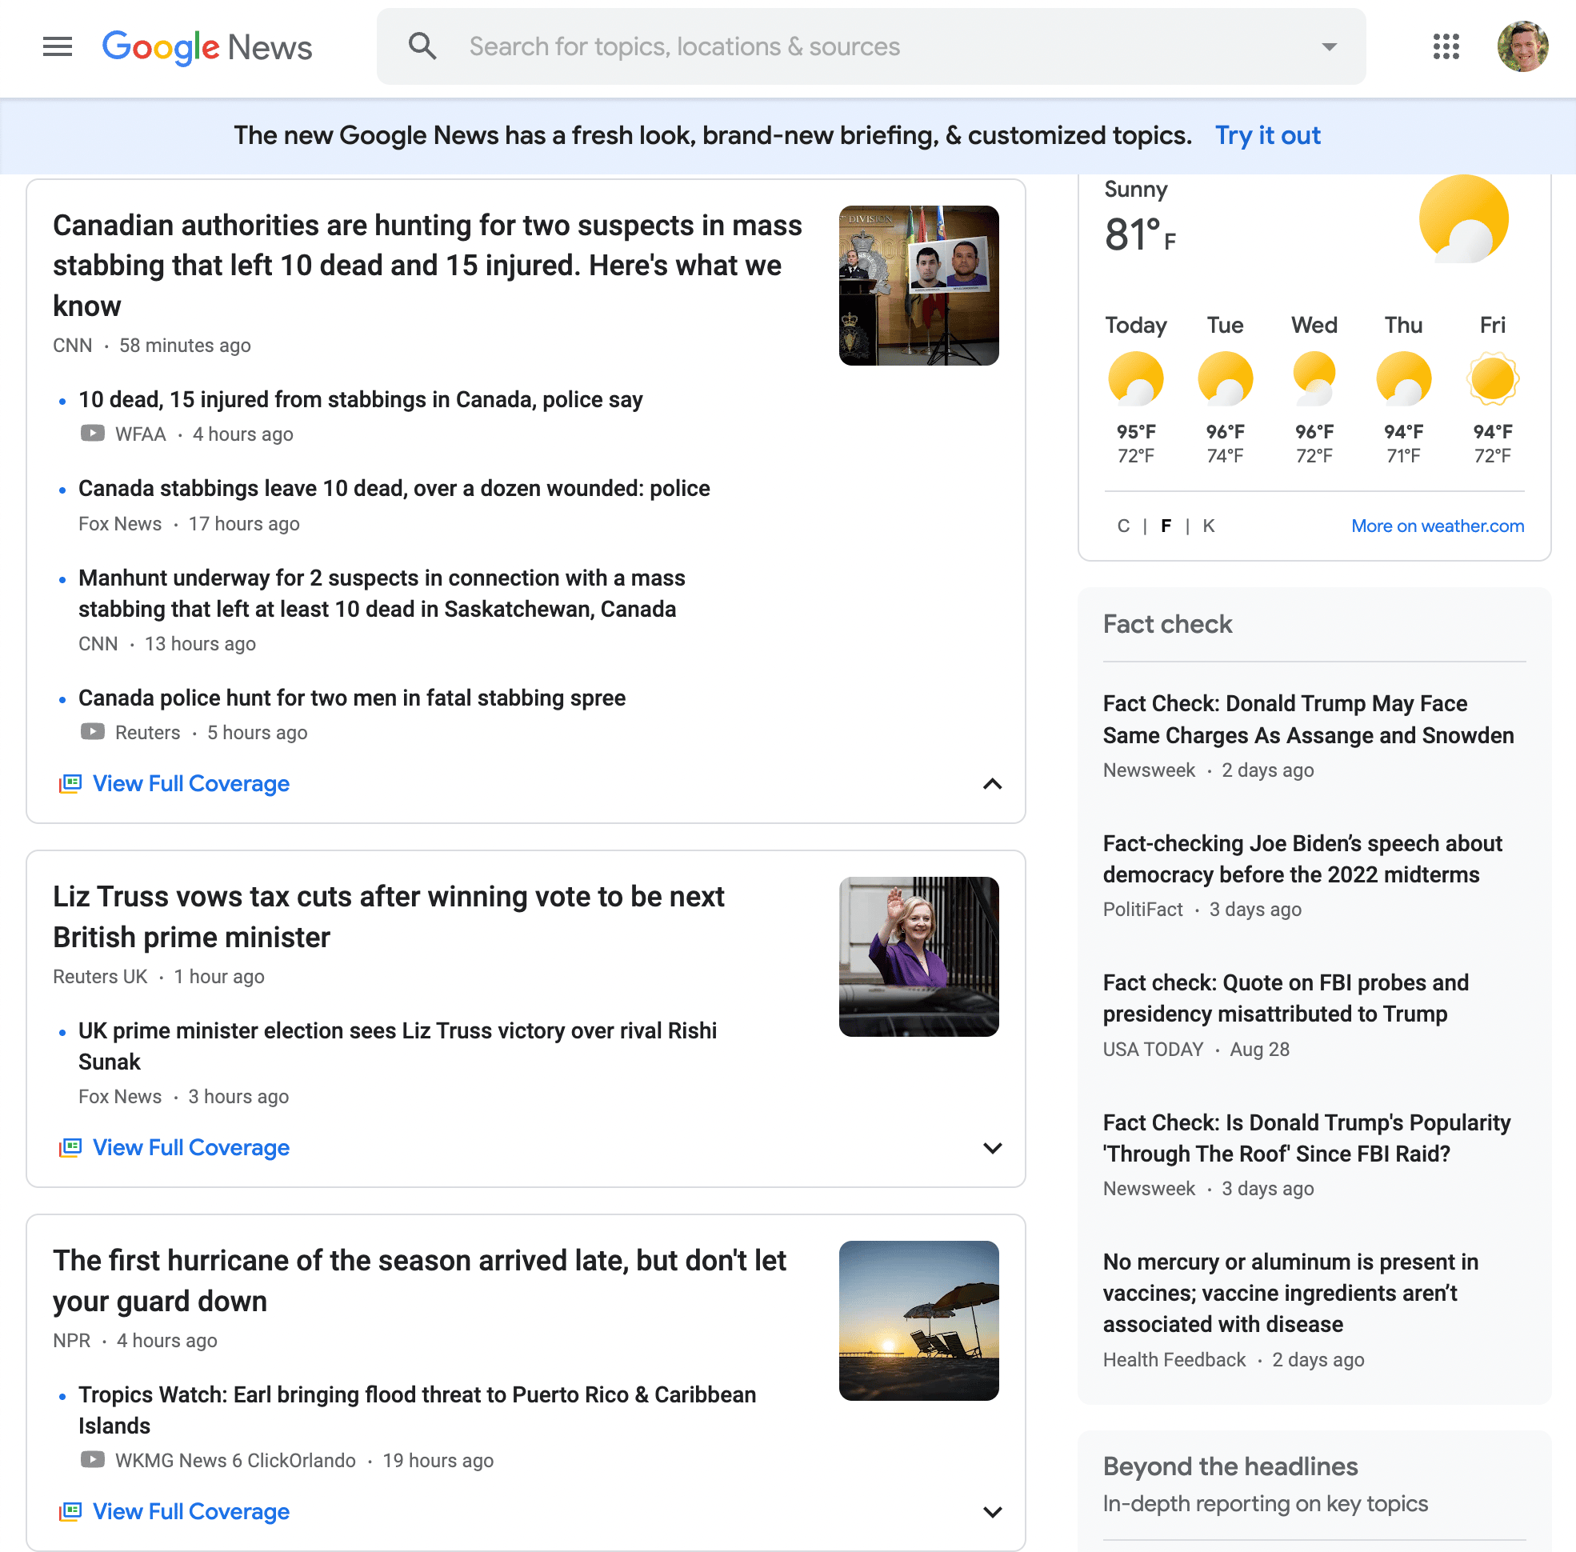Open More on weather.com link
The height and width of the screenshot is (1552, 1576).
(1438, 526)
